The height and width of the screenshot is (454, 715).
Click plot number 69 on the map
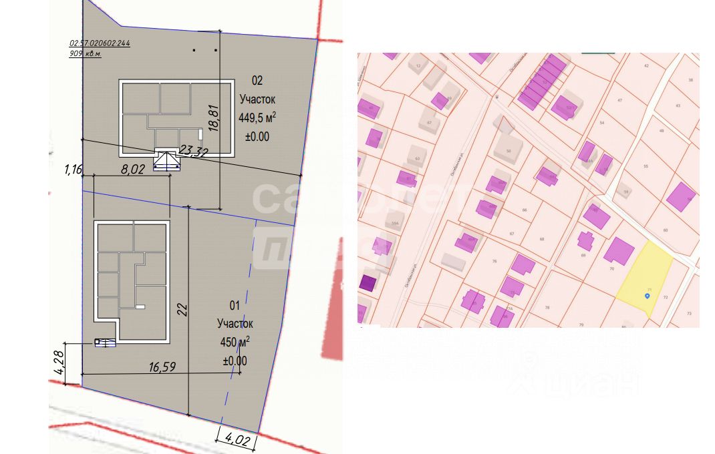pyautogui.click(x=583, y=255)
